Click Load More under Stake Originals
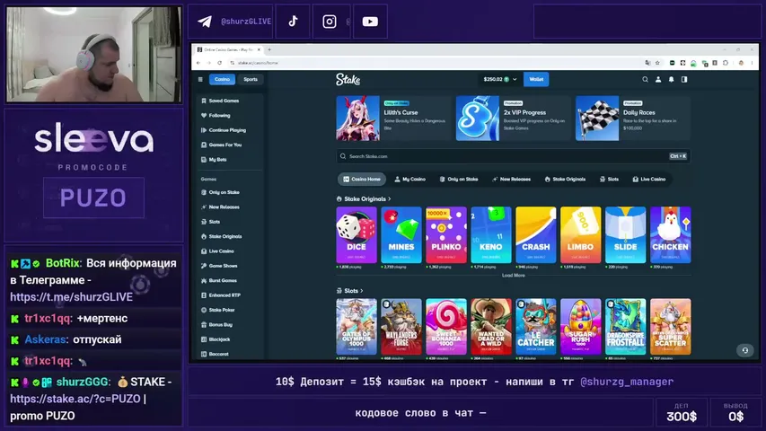766x431 pixels. click(x=514, y=276)
